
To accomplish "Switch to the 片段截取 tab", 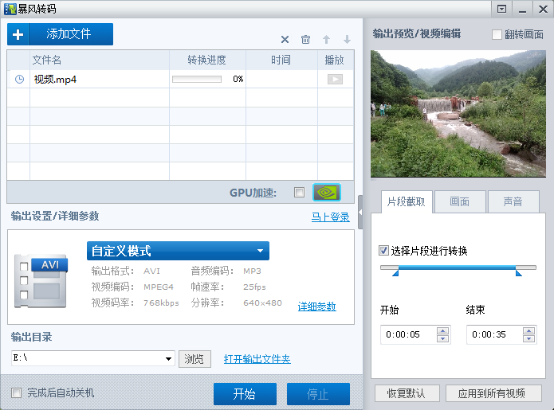I will [x=407, y=202].
